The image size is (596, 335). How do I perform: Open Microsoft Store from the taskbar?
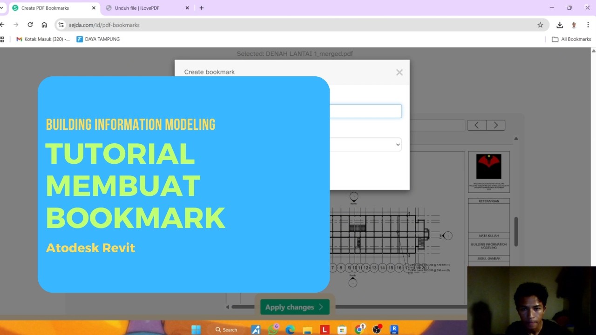click(342, 329)
